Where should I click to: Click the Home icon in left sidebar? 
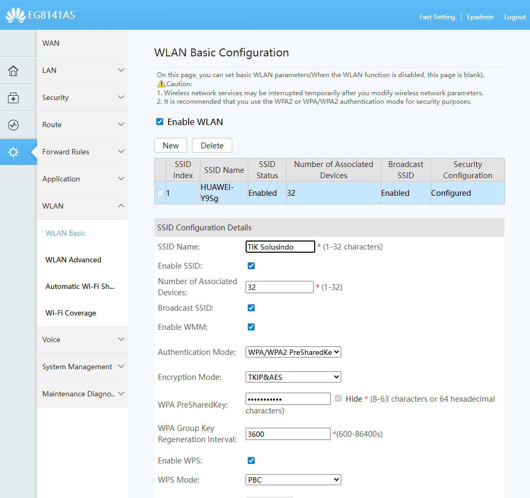[x=13, y=71]
